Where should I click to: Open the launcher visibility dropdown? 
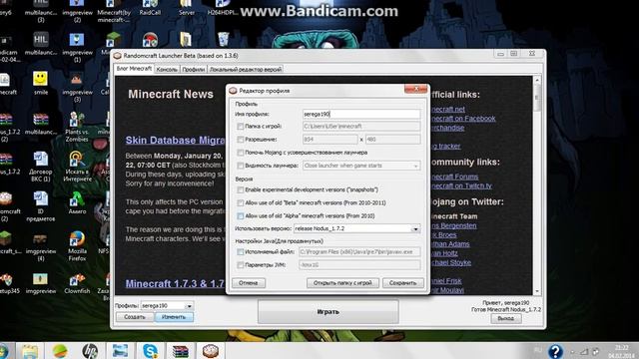pos(361,166)
